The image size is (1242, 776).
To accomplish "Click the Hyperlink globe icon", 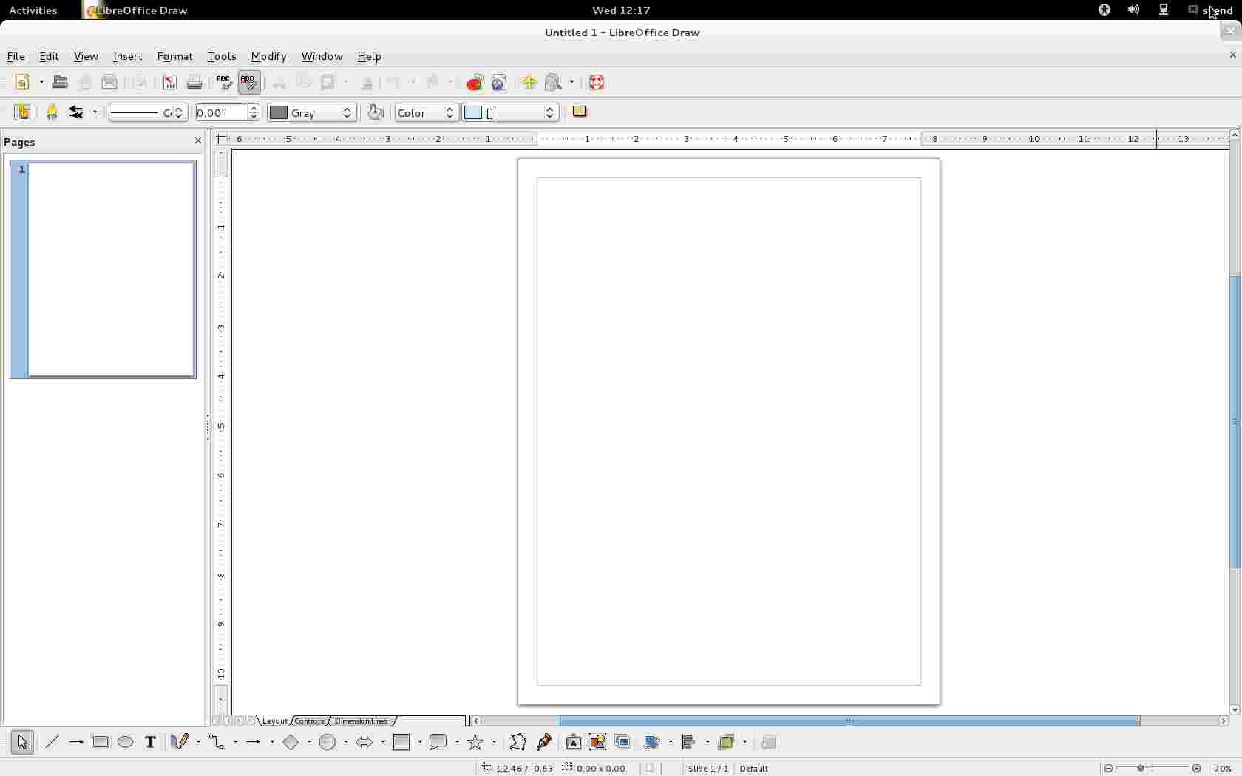I will (x=500, y=83).
